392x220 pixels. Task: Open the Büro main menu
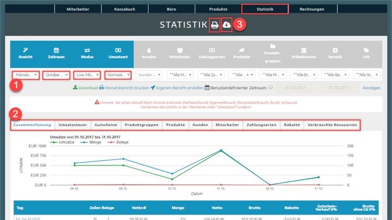(x=171, y=9)
